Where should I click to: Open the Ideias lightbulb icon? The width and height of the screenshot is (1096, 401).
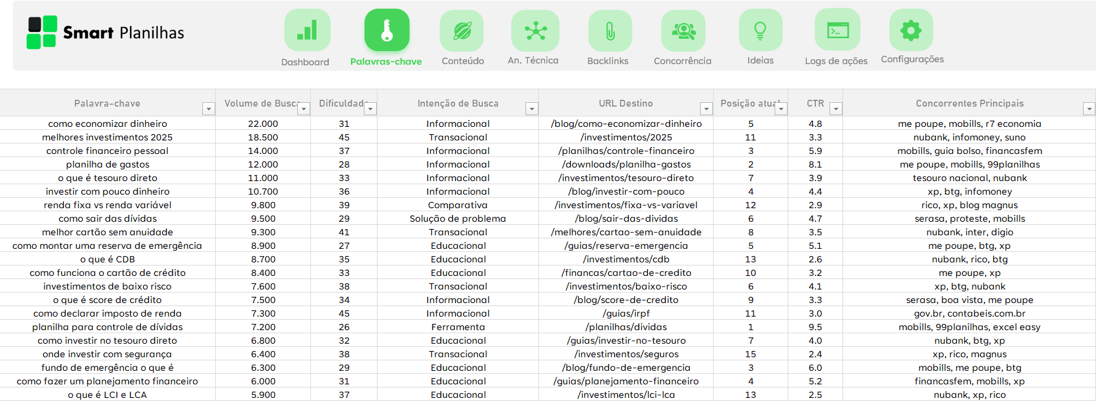click(x=760, y=30)
